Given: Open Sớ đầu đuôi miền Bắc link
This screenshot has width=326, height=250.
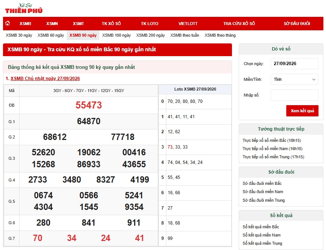Looking at the screenshot, I should coord(262,183).
